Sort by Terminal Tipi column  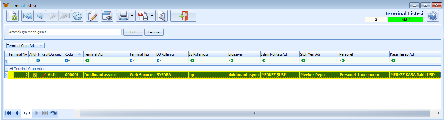click(x=142, y=54)
